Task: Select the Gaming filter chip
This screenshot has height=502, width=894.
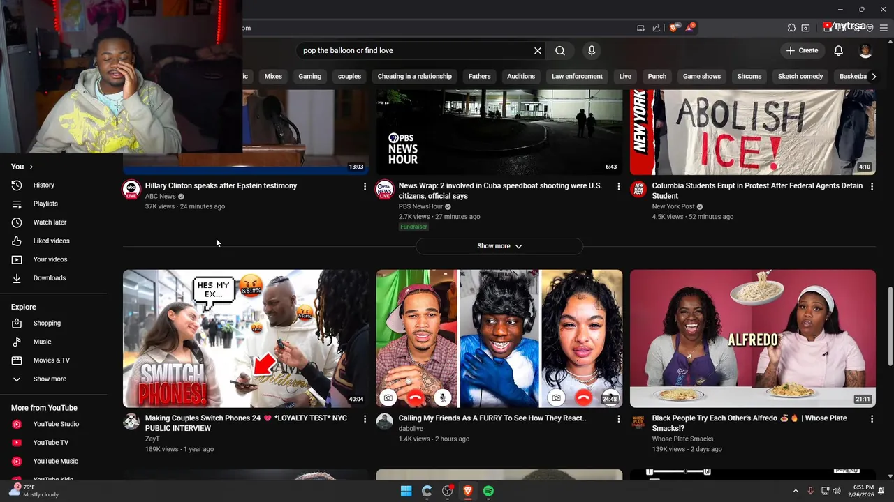Action: [x=310, y=77]
